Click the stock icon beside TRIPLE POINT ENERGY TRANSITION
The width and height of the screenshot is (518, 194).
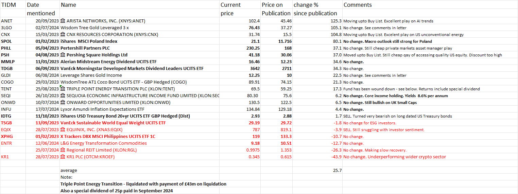click(x=63, y=89)
